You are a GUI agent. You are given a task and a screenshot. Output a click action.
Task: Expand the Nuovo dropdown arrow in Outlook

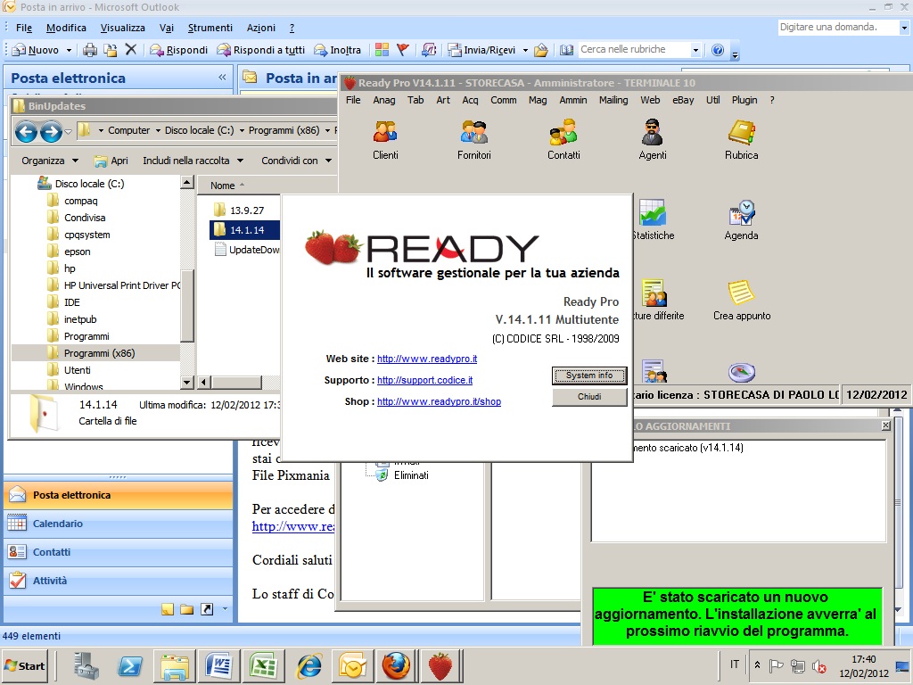tap(69, 50)
